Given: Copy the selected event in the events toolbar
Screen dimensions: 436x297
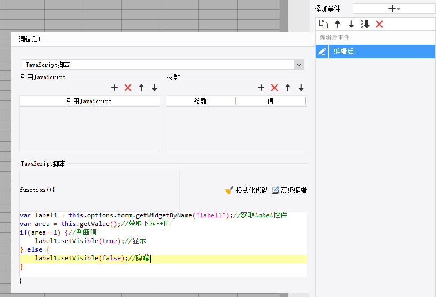Looking at the screenshot, I should (x=323, y=24).
